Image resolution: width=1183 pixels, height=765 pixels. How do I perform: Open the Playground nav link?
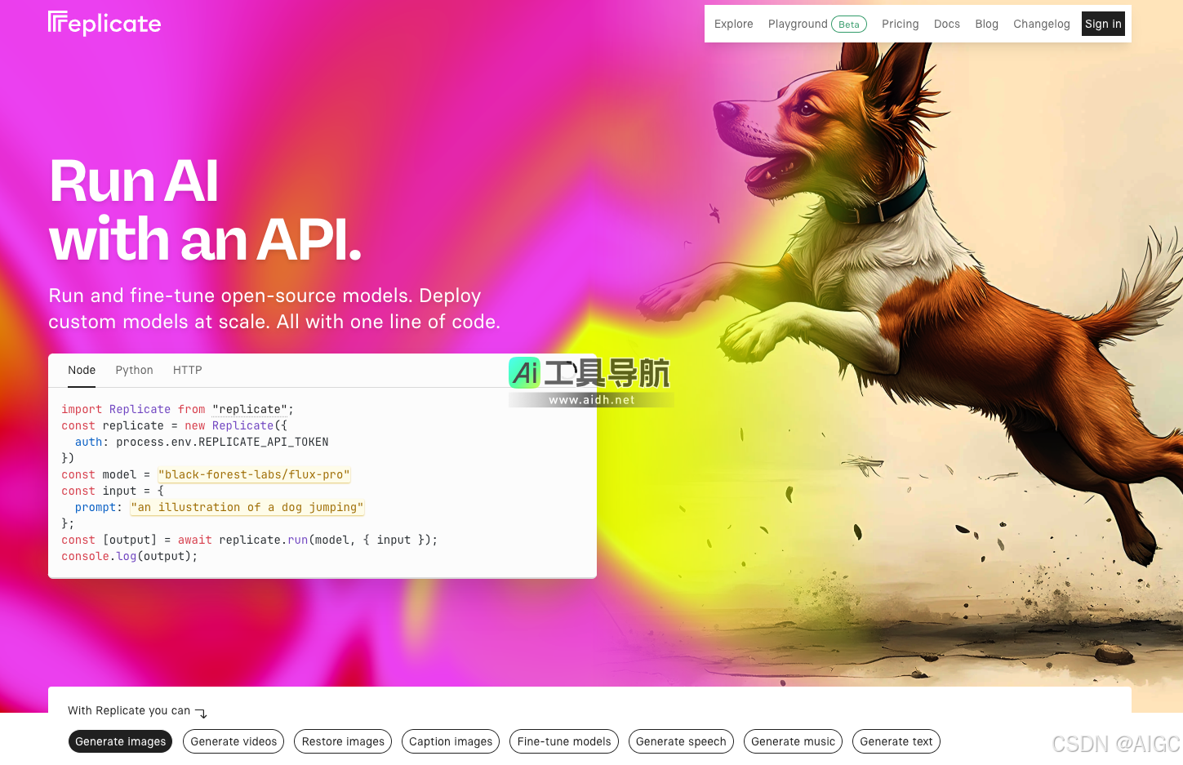pyautogui.click(x=798, y=24)
